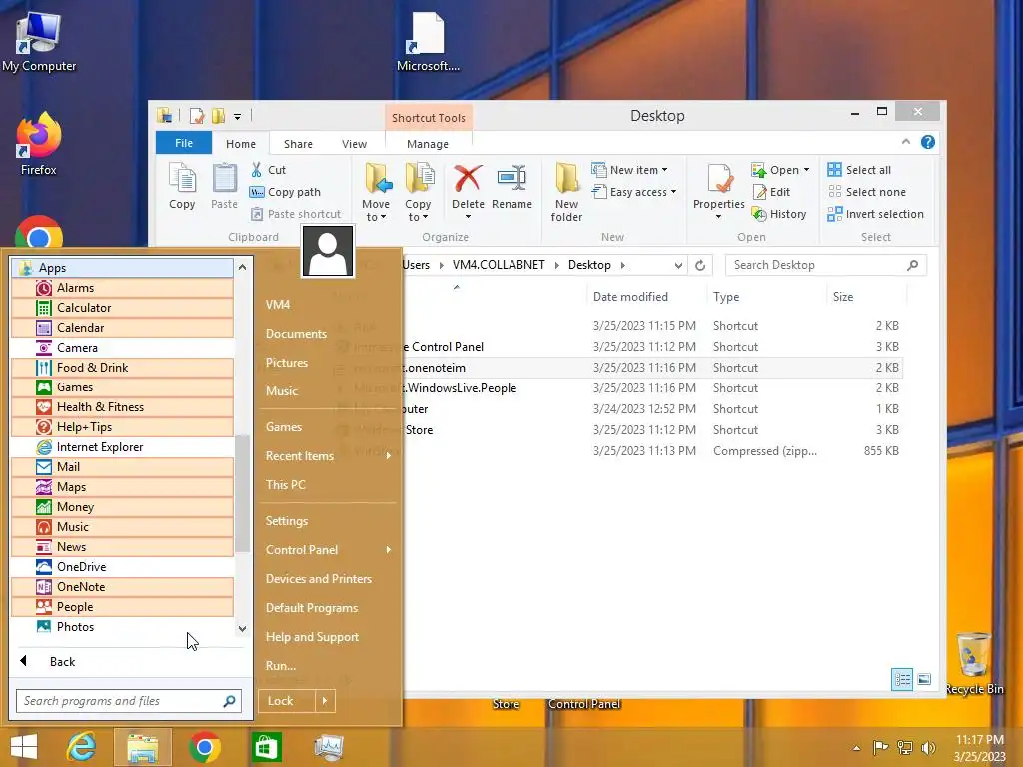Open Properties from the ribbon

(719, 191)
